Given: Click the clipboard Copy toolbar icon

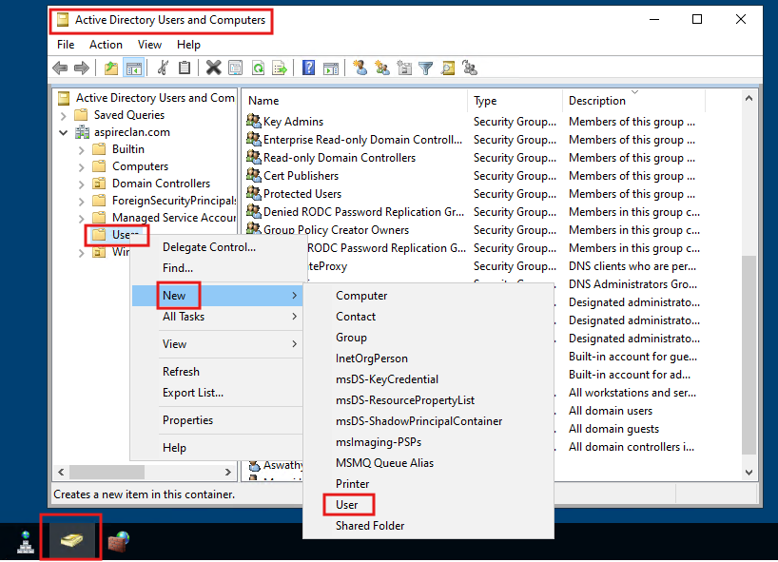Looking at the screenshot, I should [185, 68].
